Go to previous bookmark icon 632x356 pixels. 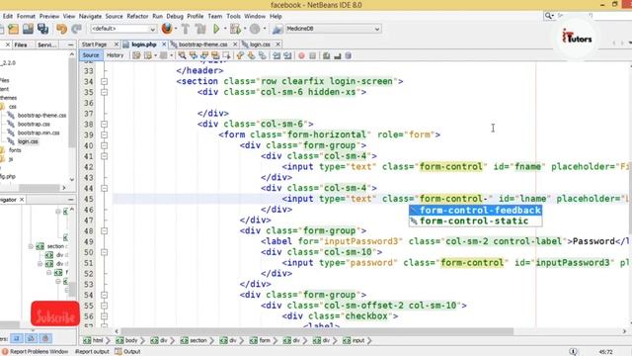(240, 55)
